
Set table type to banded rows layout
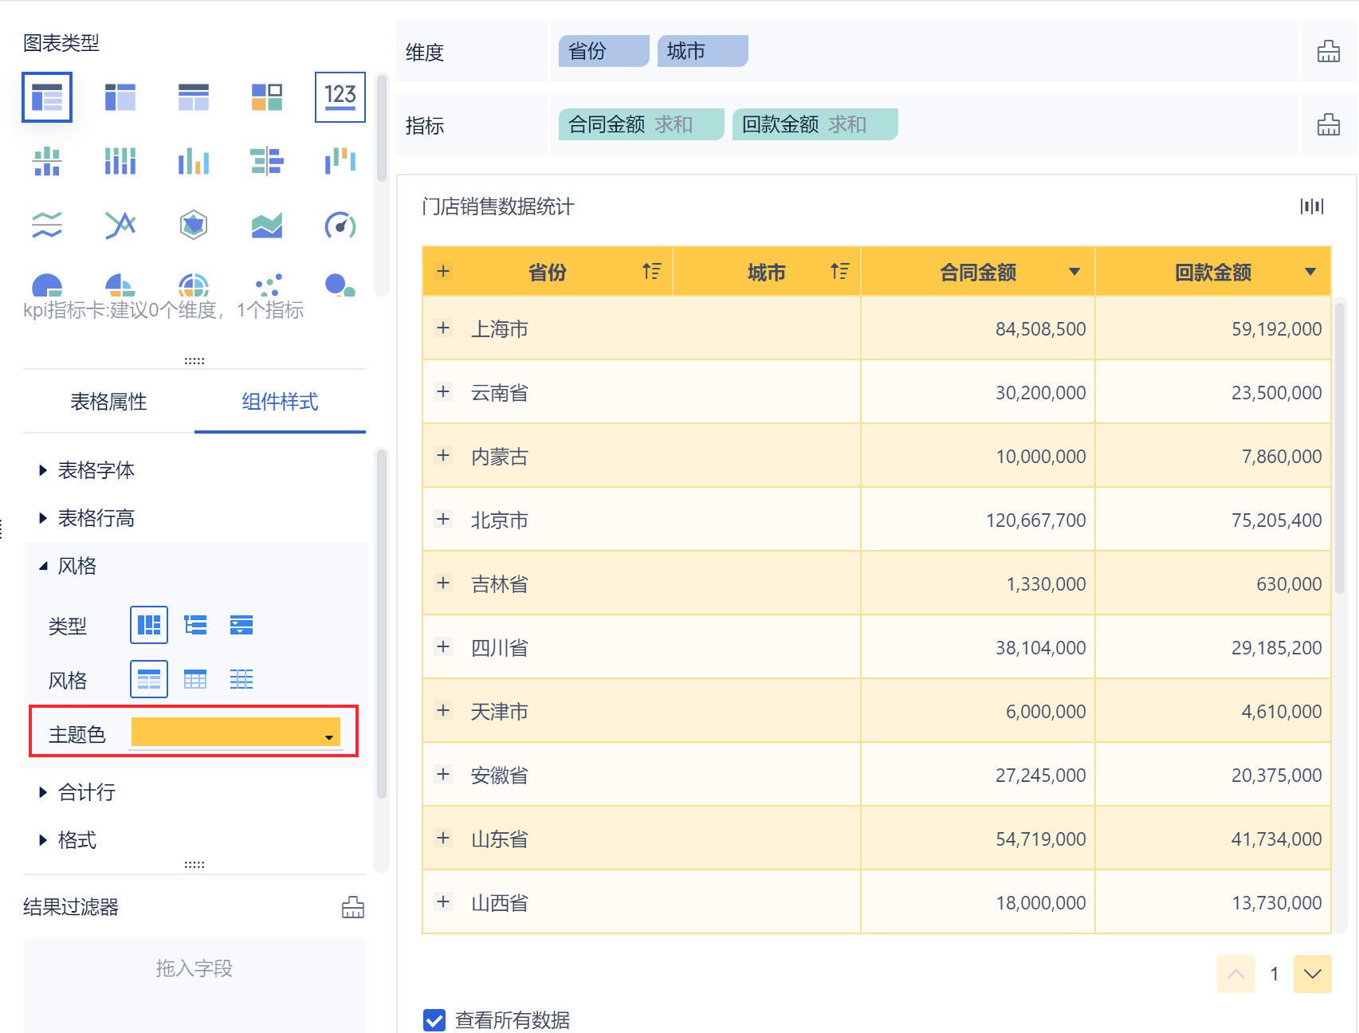(242, 625)
